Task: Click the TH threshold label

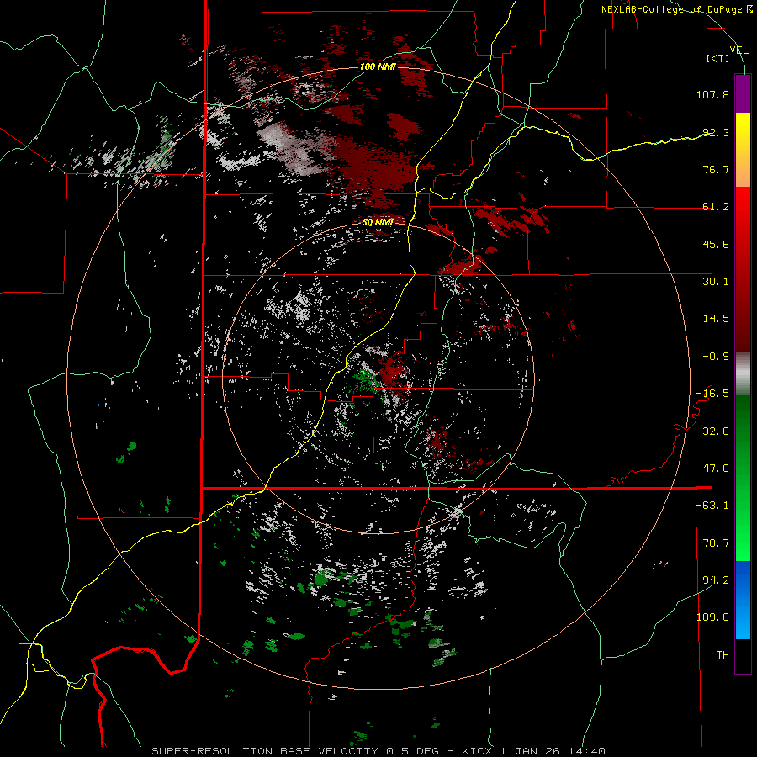Action: [x=723, y=655]
